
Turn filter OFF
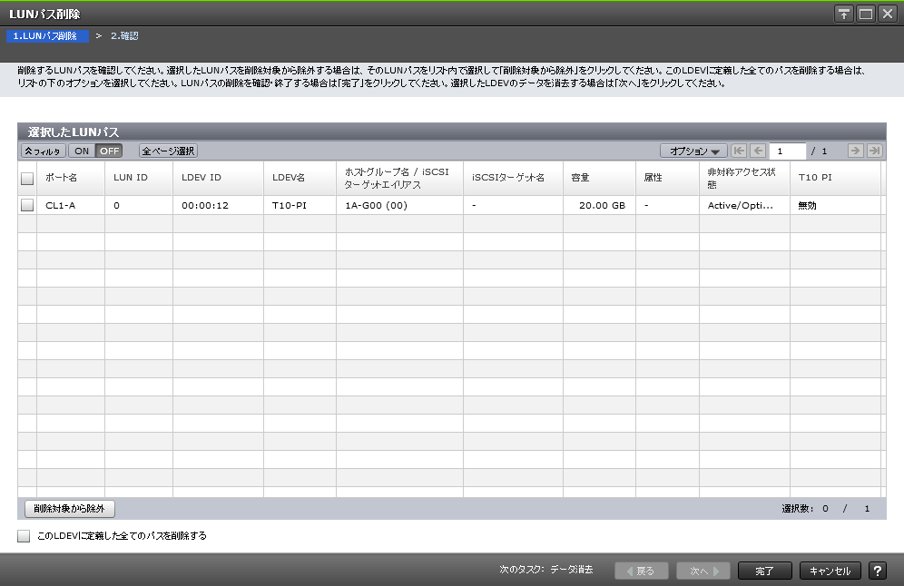tap(109, 151)
